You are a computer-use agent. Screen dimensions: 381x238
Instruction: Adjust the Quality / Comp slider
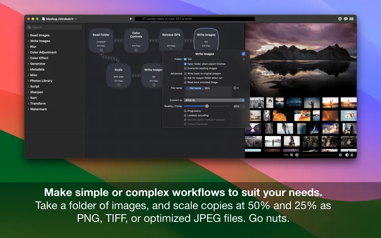[x=207, y=106]
